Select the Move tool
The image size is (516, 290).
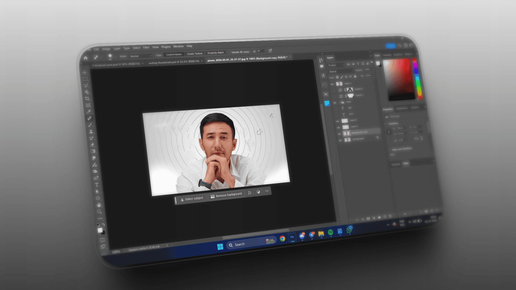pyautogui.click(x=84, y=73)
